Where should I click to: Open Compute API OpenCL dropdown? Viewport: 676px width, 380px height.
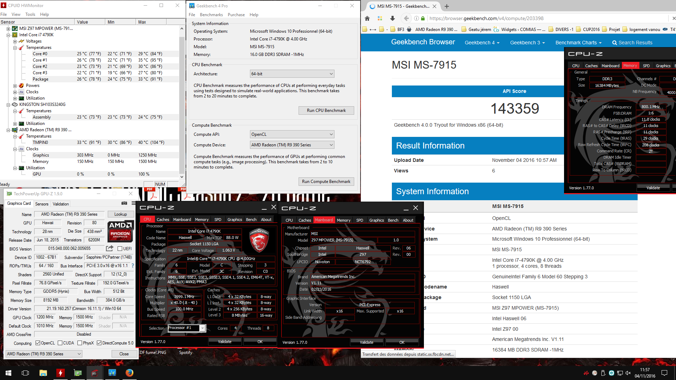[x=292, y=134]
